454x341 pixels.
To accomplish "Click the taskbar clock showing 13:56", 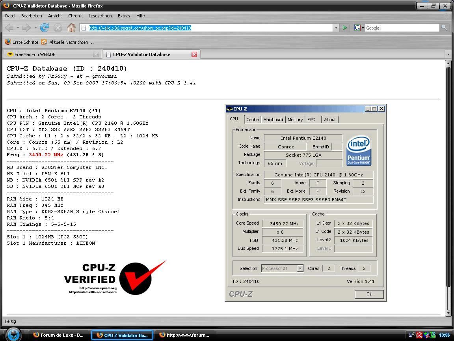I will [445, 335].
